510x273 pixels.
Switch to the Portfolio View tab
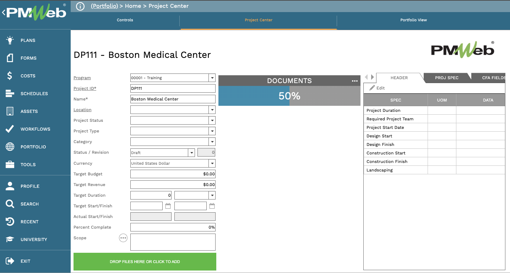pyautogui.click(x=413, y=20)
